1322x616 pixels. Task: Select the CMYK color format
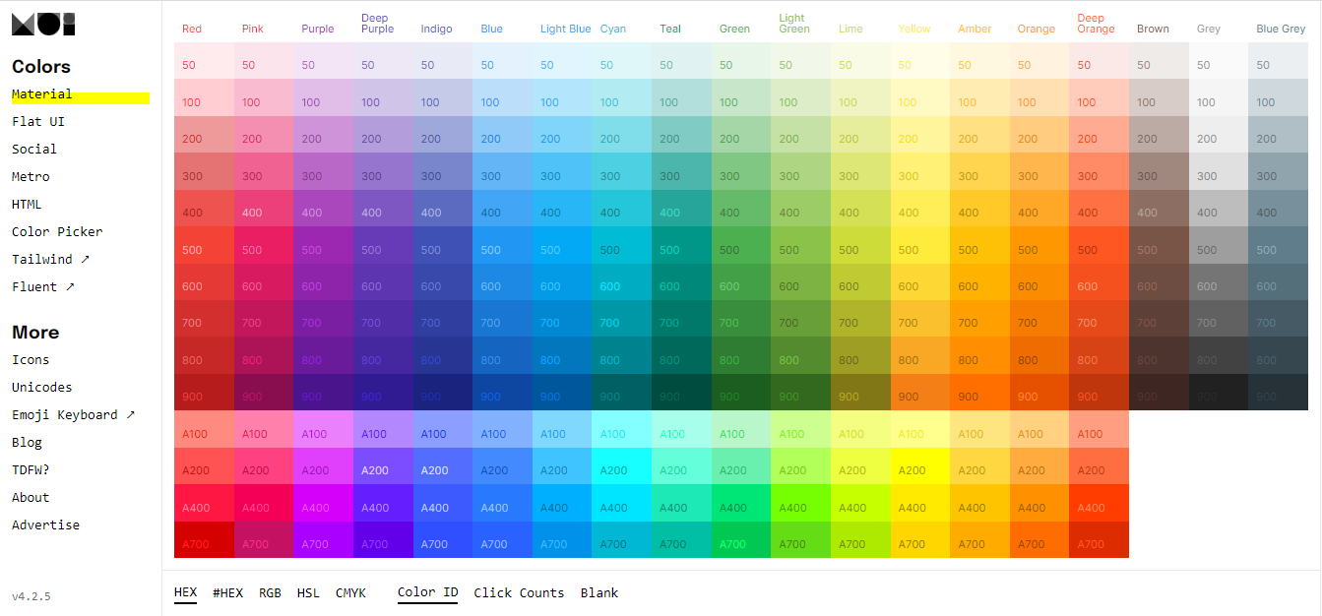(x=350, y=593)
